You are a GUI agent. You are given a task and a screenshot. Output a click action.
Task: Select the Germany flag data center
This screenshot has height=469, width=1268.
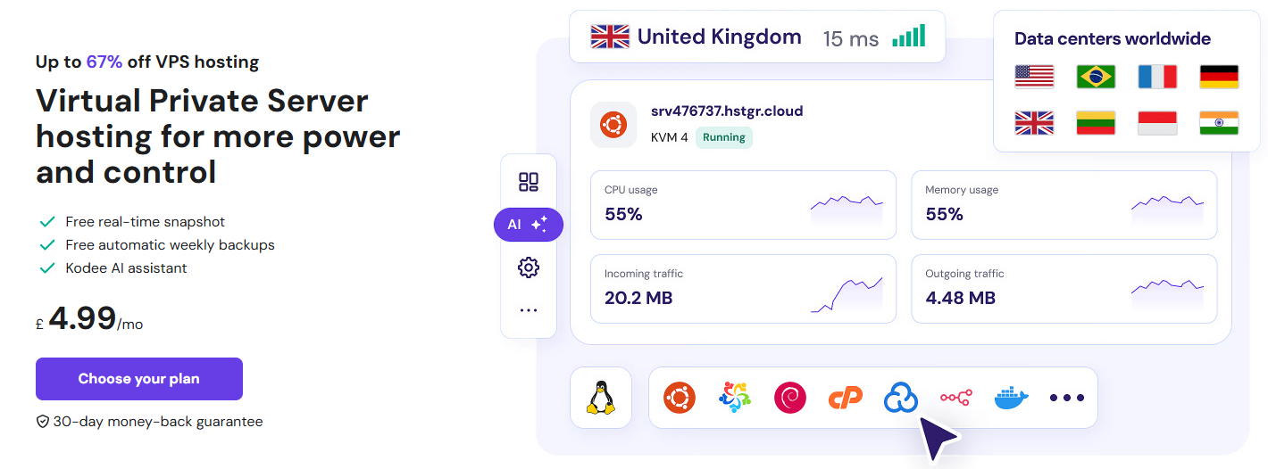[x=1219, y=77]
